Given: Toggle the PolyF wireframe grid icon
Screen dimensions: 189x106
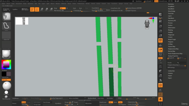Looking at the screenshot, I should pyautogui.click(x=160, y=85).
